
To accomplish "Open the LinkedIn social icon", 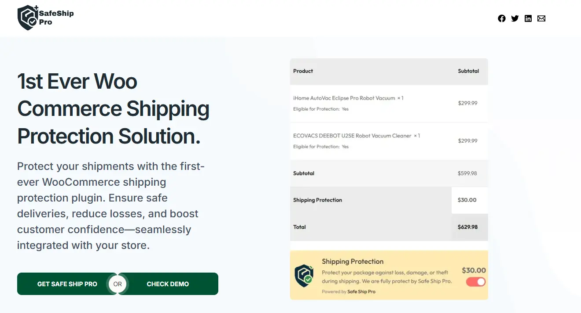I will [528, 18].
